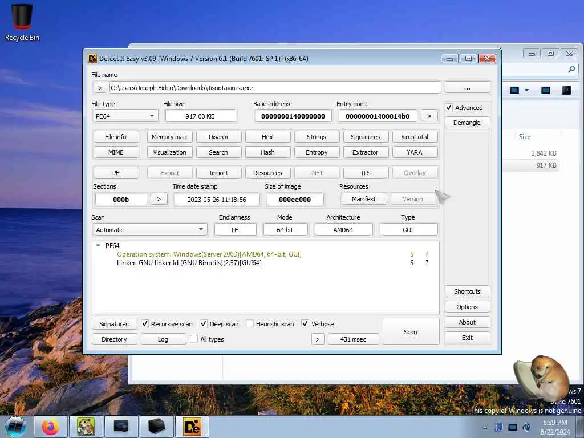Open the monitor app taskbar icon
Screen dimensions: 584x438
tap(121, 427)
